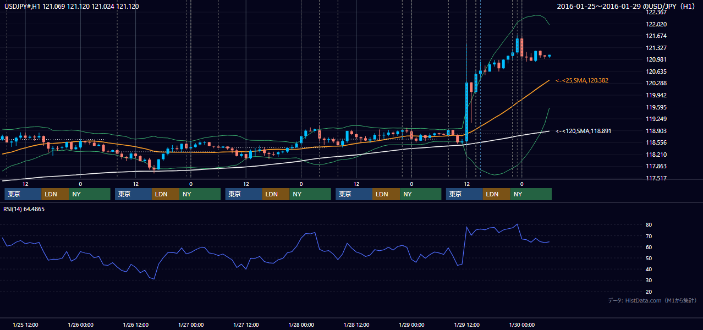Select the 1/27 00:00 time label

click(191, 324)
